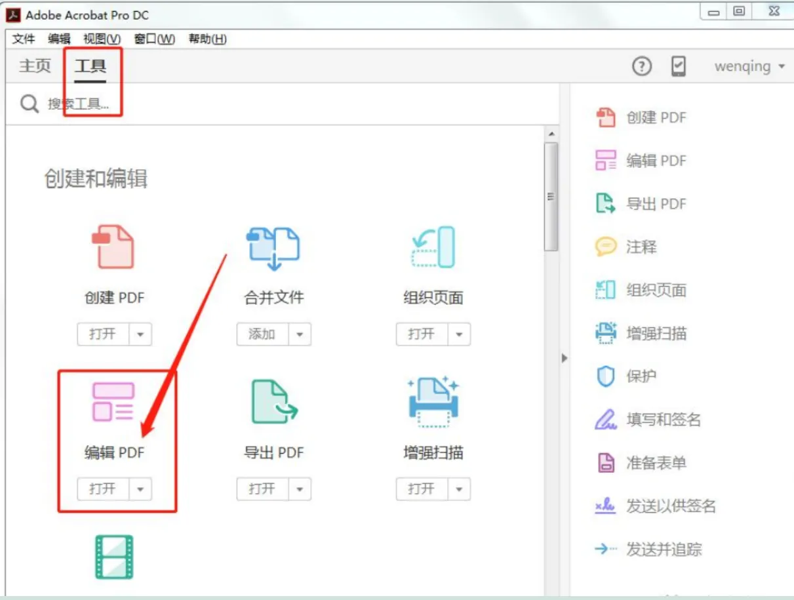Click sidebar text 发送以供签名

click(x=671, y=506)
